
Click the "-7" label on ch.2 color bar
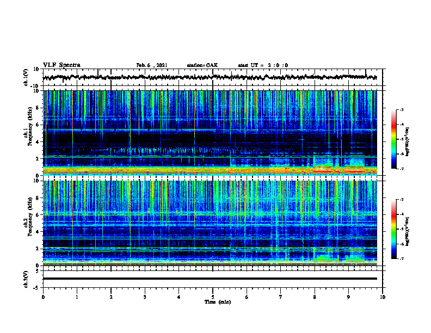click(x=401, y=258)
